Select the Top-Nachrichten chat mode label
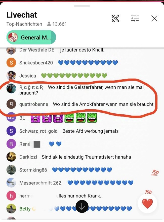The width and height of the screenshot is (164, 222). click(x=24, y=24)
